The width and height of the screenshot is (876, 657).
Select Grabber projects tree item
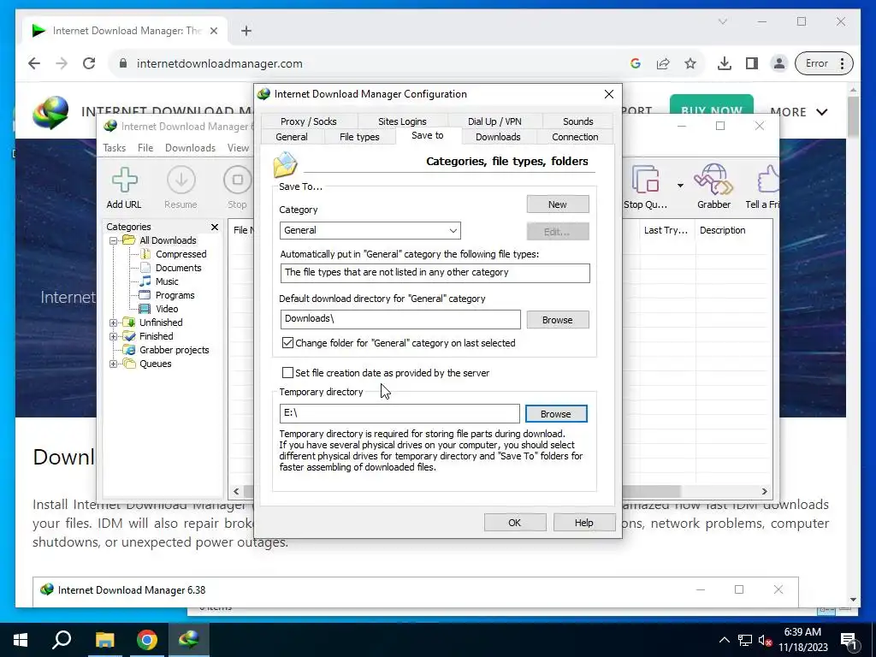coord(174,350)
